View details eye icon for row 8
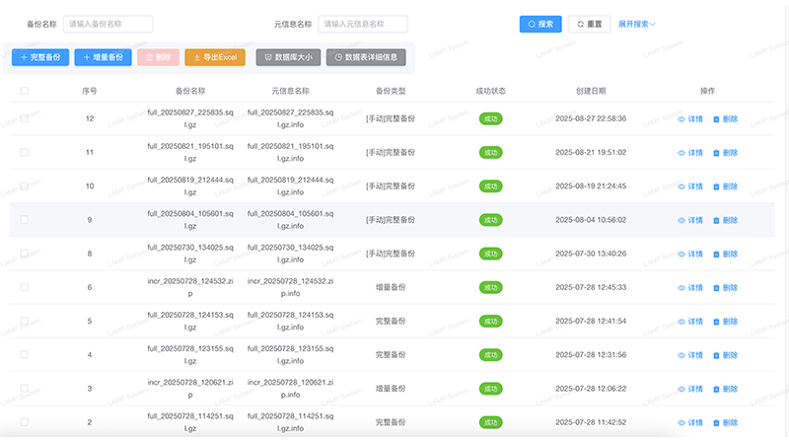 click(x=681, y=255)
